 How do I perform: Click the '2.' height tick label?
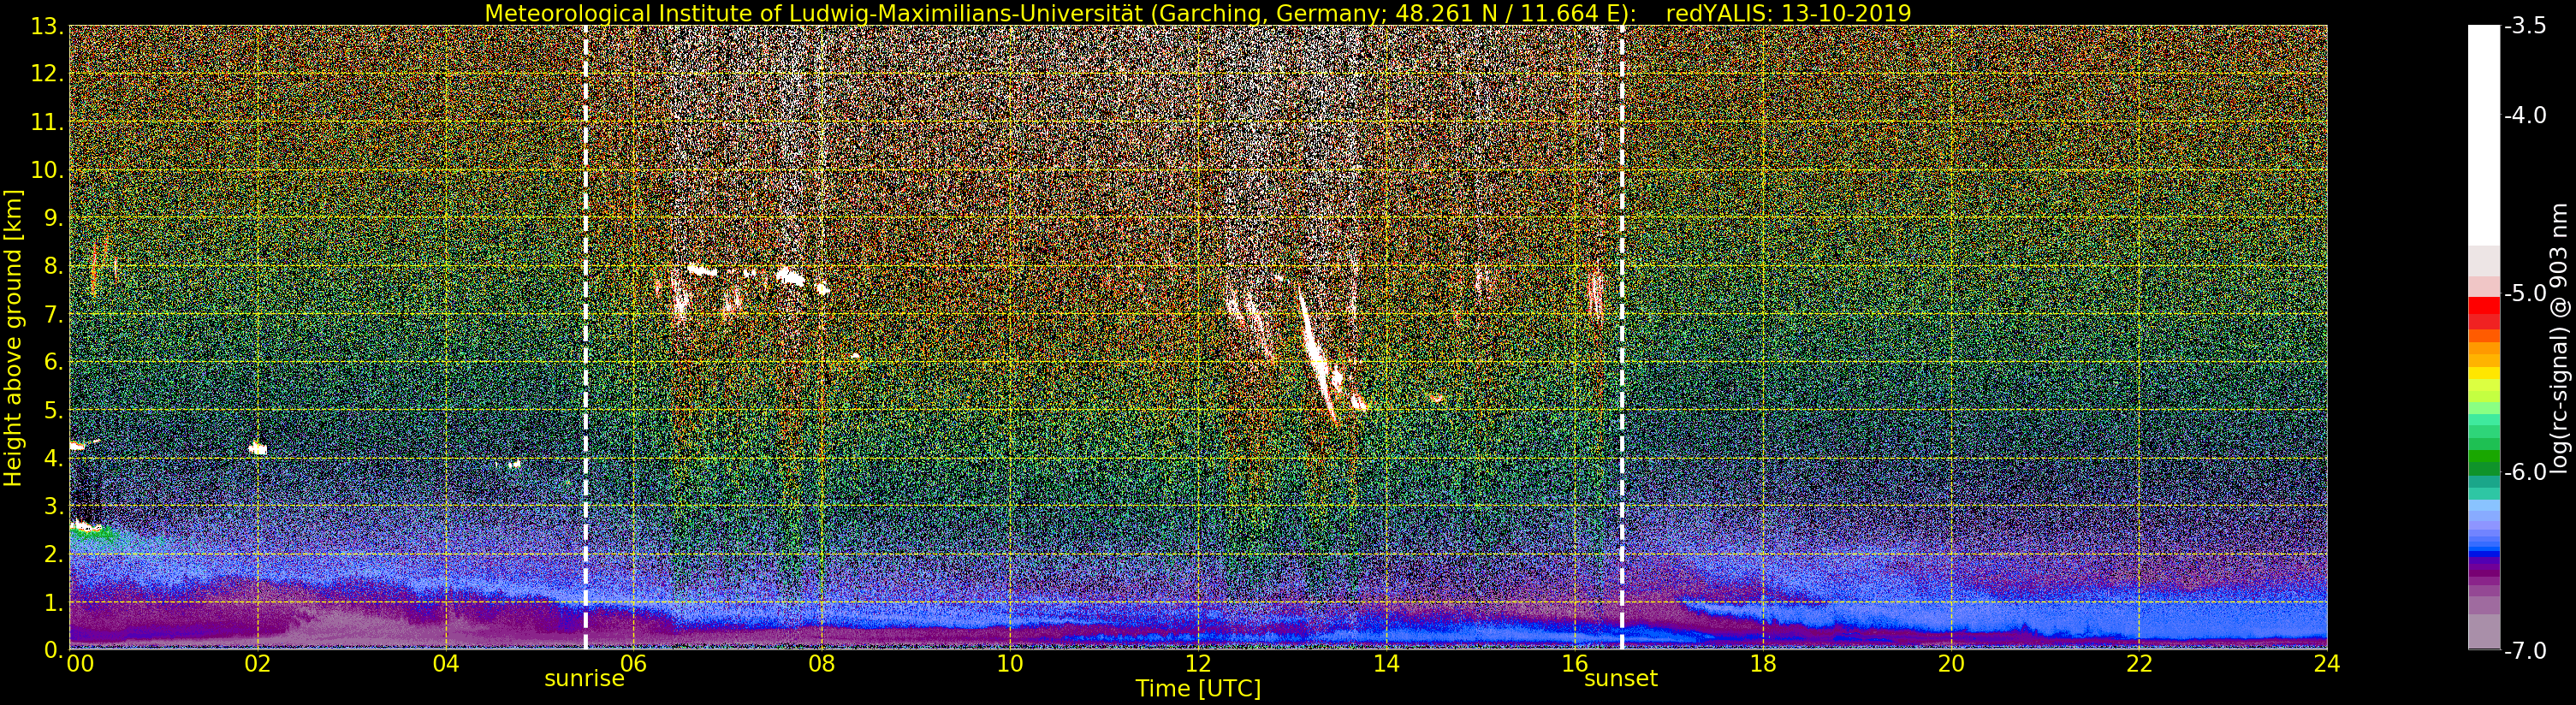[x=54, y=554]
